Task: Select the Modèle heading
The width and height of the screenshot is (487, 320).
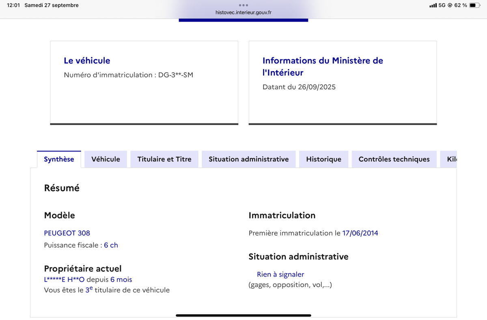Action: coord(60,215)
